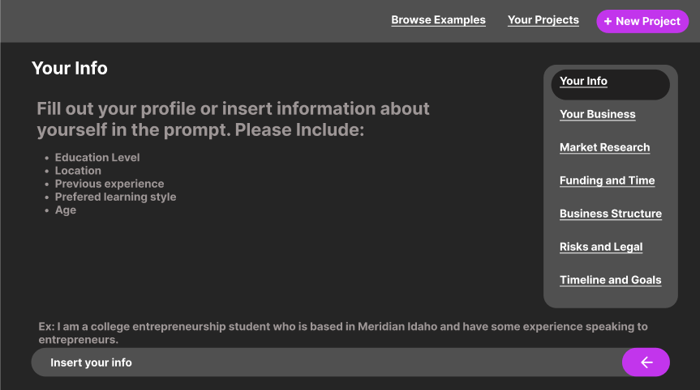Switch to the Your Business section
Image resolution: width=700 pixels, height=390 pixels.
coord(597,114)
